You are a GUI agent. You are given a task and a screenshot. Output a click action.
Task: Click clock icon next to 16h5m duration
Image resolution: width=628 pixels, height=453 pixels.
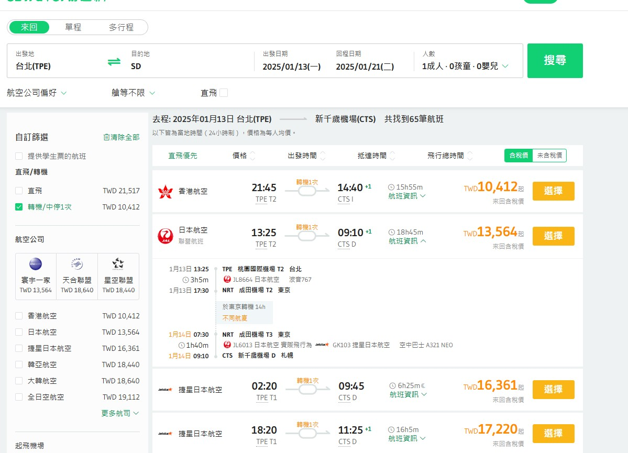(x=391, y=429)
